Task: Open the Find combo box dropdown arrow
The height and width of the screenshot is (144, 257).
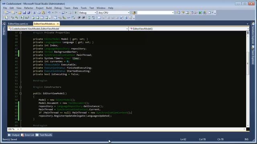Action: tap(173, 12)
